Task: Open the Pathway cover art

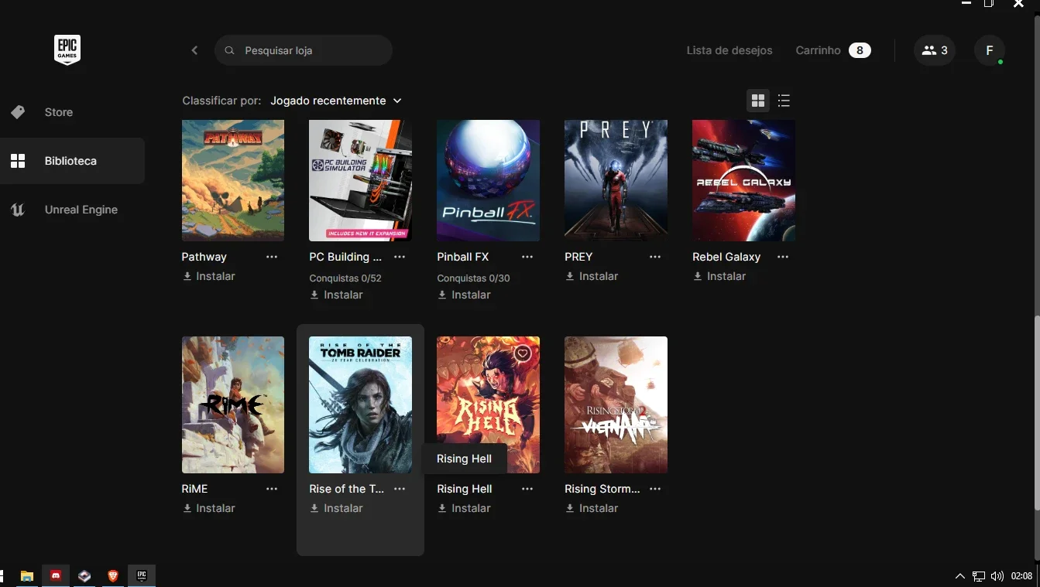Action: point(233,180)
